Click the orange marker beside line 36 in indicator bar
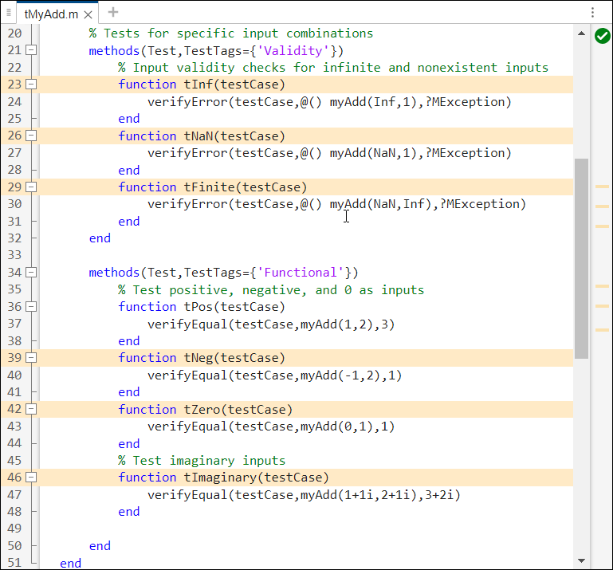Screen dimensions: 613x570 coord(602,306)
